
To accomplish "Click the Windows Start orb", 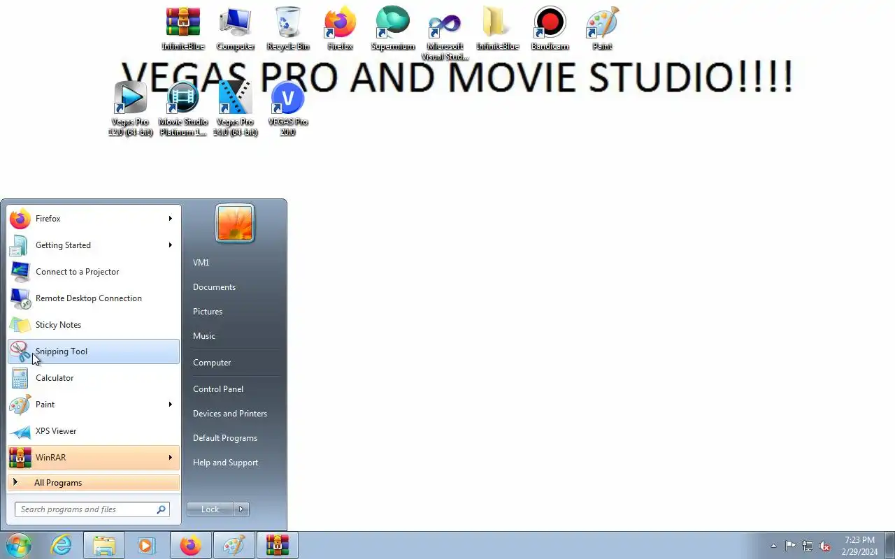I will [x=18, y=545].
